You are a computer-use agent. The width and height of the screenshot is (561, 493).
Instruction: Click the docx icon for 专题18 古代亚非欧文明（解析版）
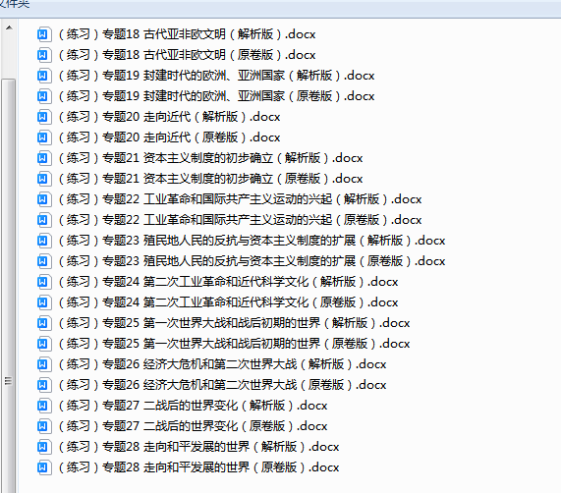click(44, 34)
